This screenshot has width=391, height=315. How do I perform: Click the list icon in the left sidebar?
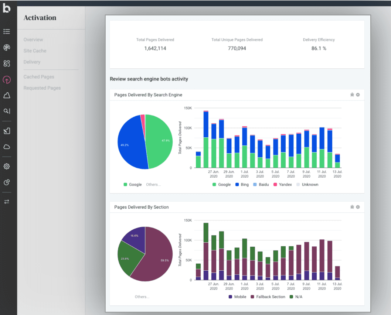(x=7, y=32)
